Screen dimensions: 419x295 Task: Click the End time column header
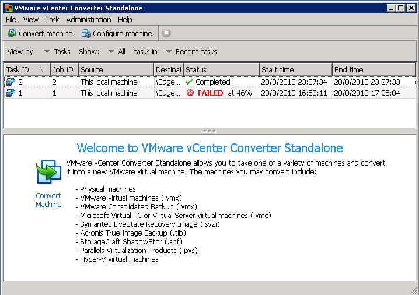click(374, 70)
